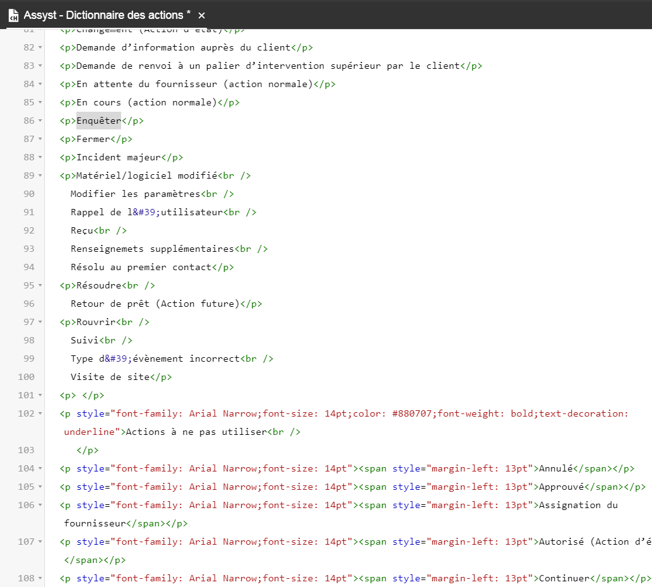This screenshot has height=587, width=652.
Task: Click the text Suivi on line 98
Action: [85, 340]
